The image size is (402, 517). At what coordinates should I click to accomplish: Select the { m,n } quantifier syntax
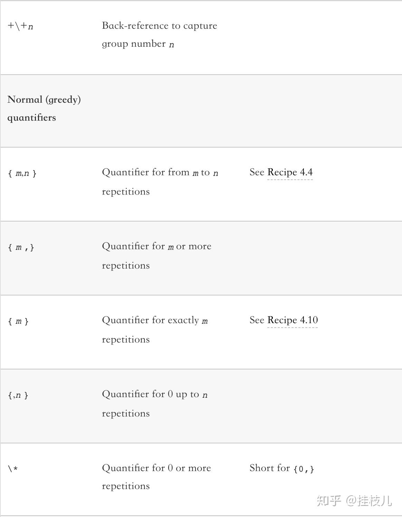pos(22,173)
